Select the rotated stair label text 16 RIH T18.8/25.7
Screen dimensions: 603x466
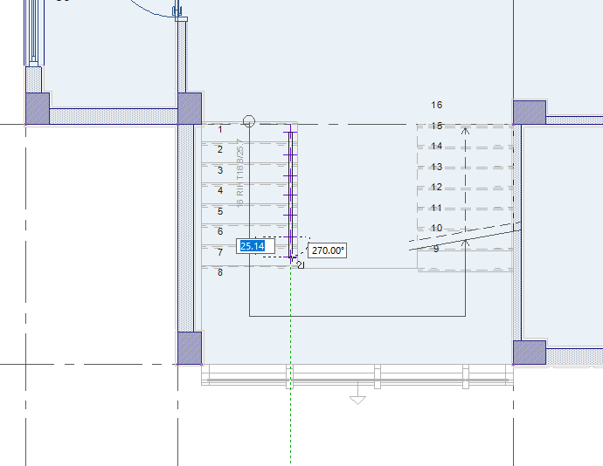(x=240, y=174)
